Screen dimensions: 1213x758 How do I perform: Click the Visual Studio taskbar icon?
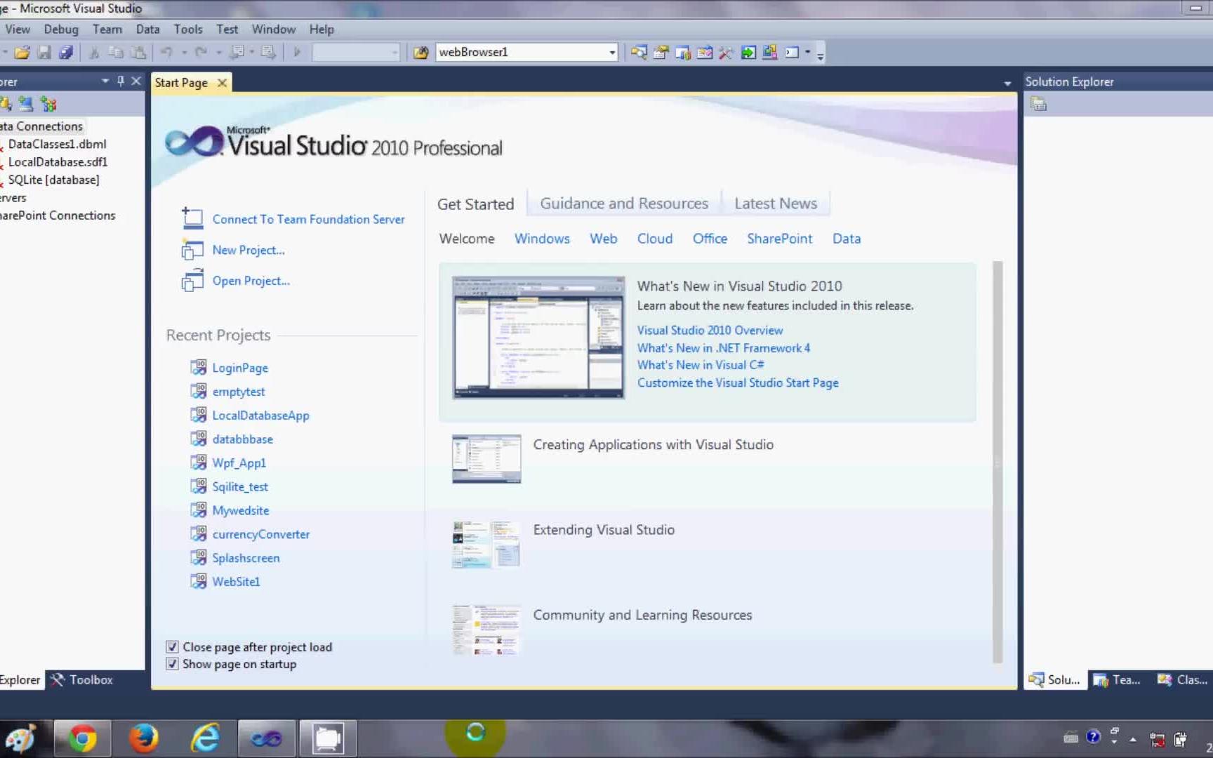click(266, 738)
